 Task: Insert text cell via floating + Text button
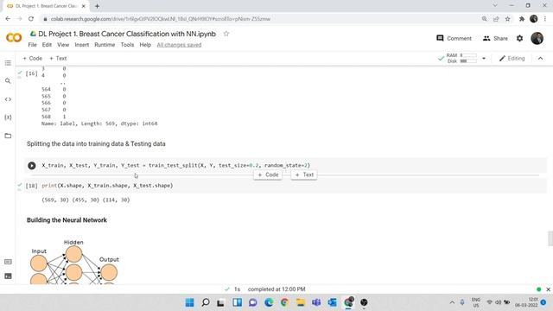304,175
